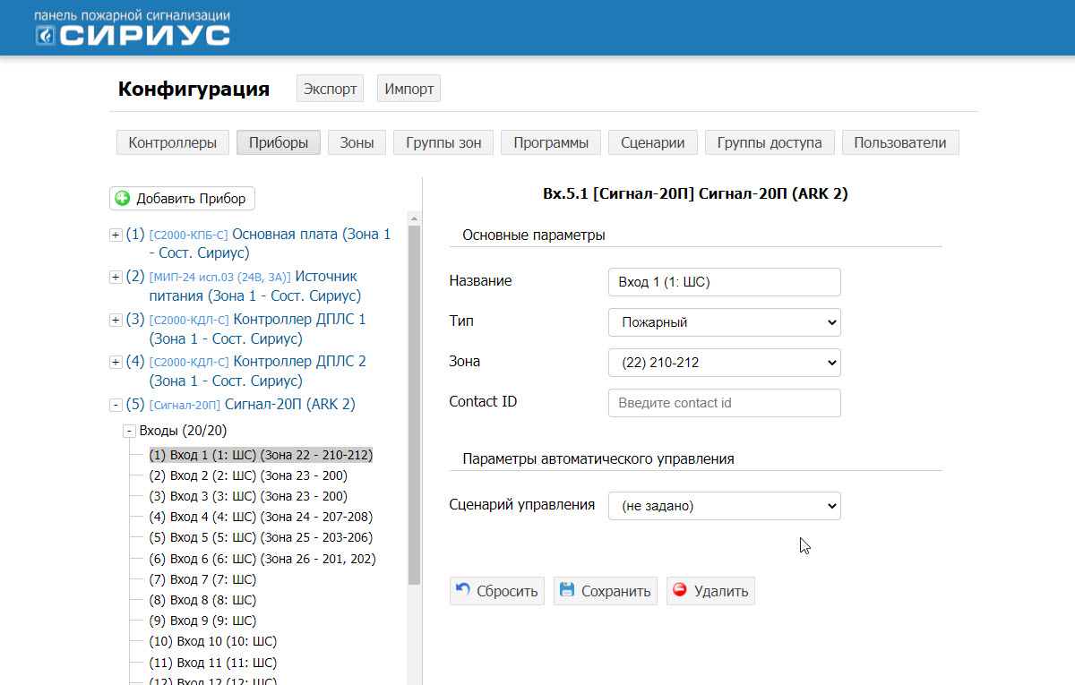Select tree row Вход 4 (Зона 24 - 207-208)
This screenshot has width=1075, height=685.
coord(261,517)
